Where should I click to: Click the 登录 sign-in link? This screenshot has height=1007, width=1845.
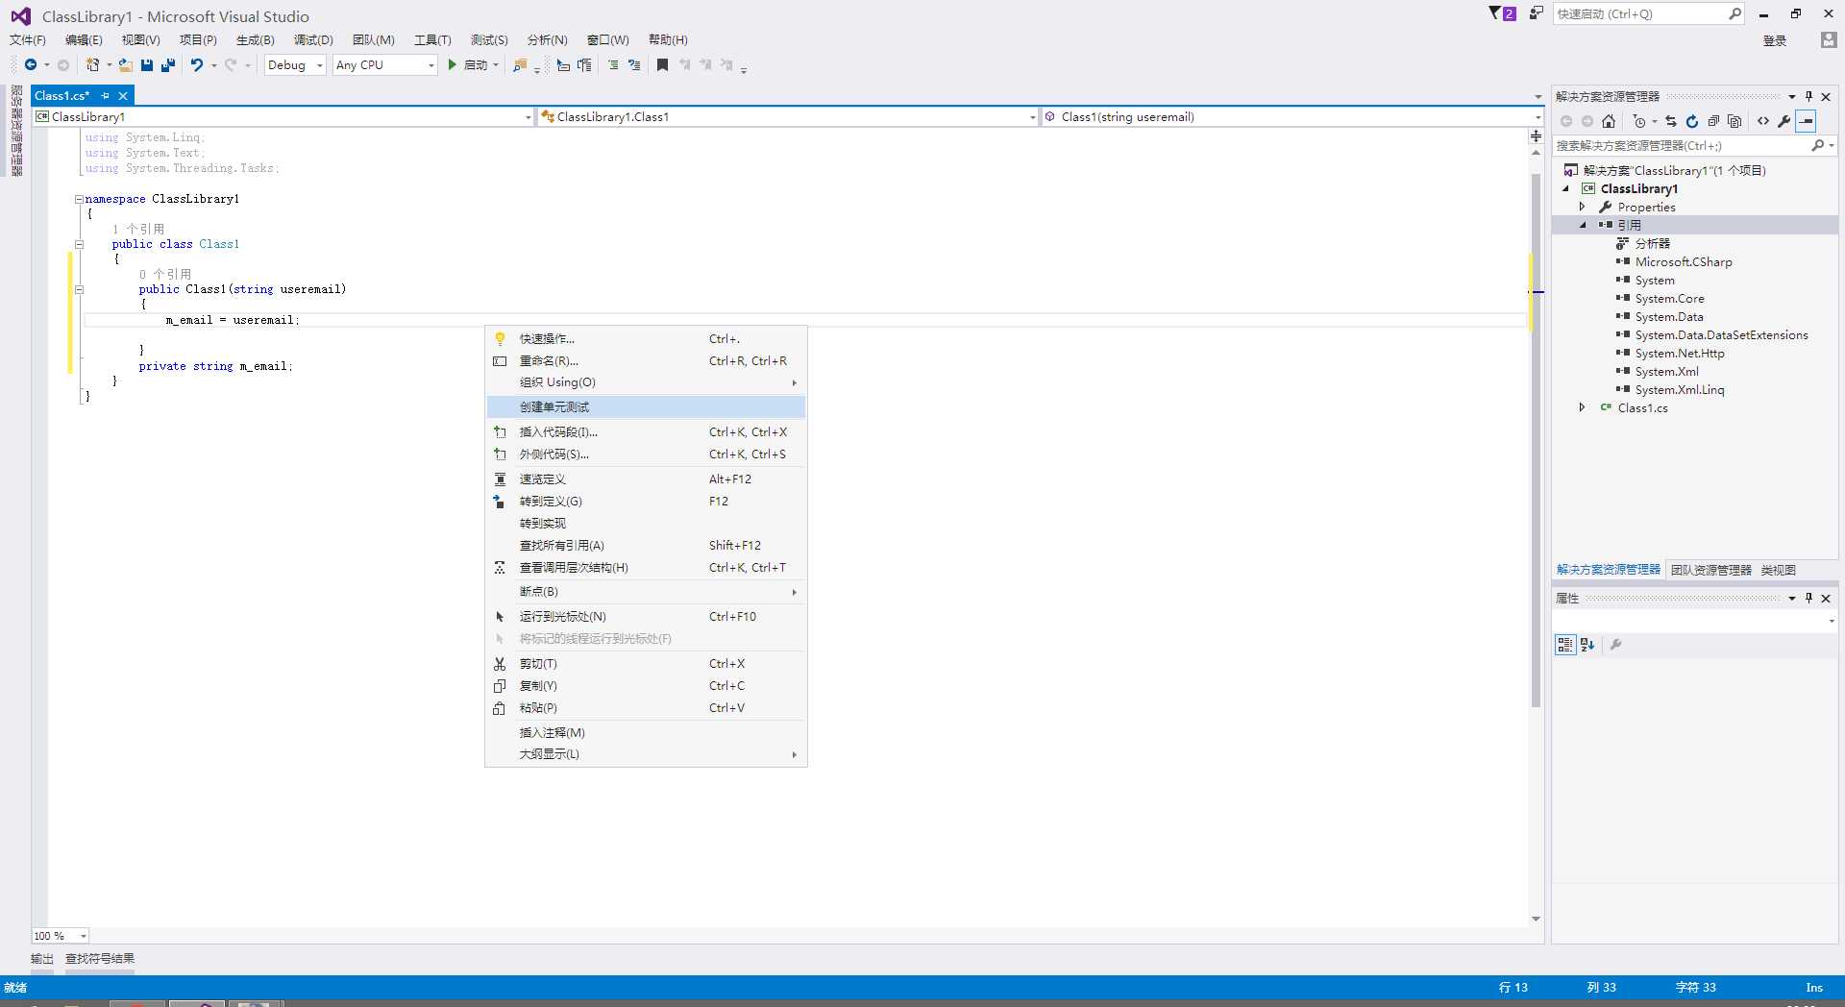pyautogui.click(x=1775, y=40)
